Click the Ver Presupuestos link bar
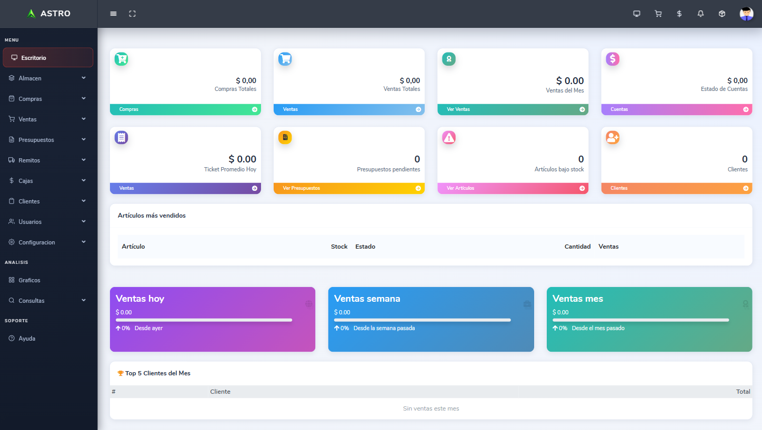 [x=349, y=188]
